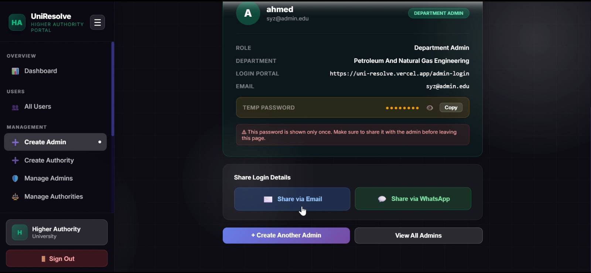Click ahmed's avatar circle

(x=248, y=13)
